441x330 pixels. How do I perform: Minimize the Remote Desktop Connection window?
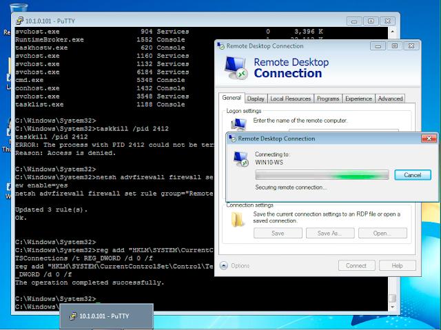(378, 46)
